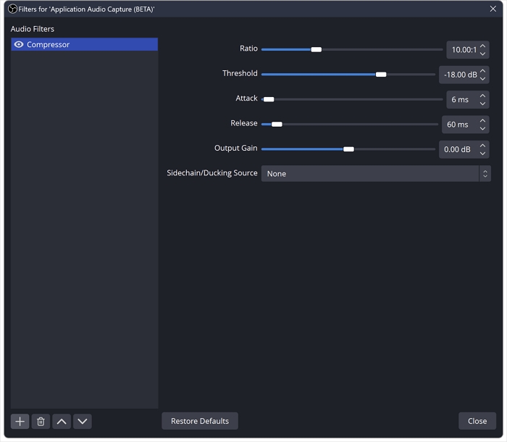Click the trash icon to remove filter
Screen dimensions: 507x442
coord(41,421)
